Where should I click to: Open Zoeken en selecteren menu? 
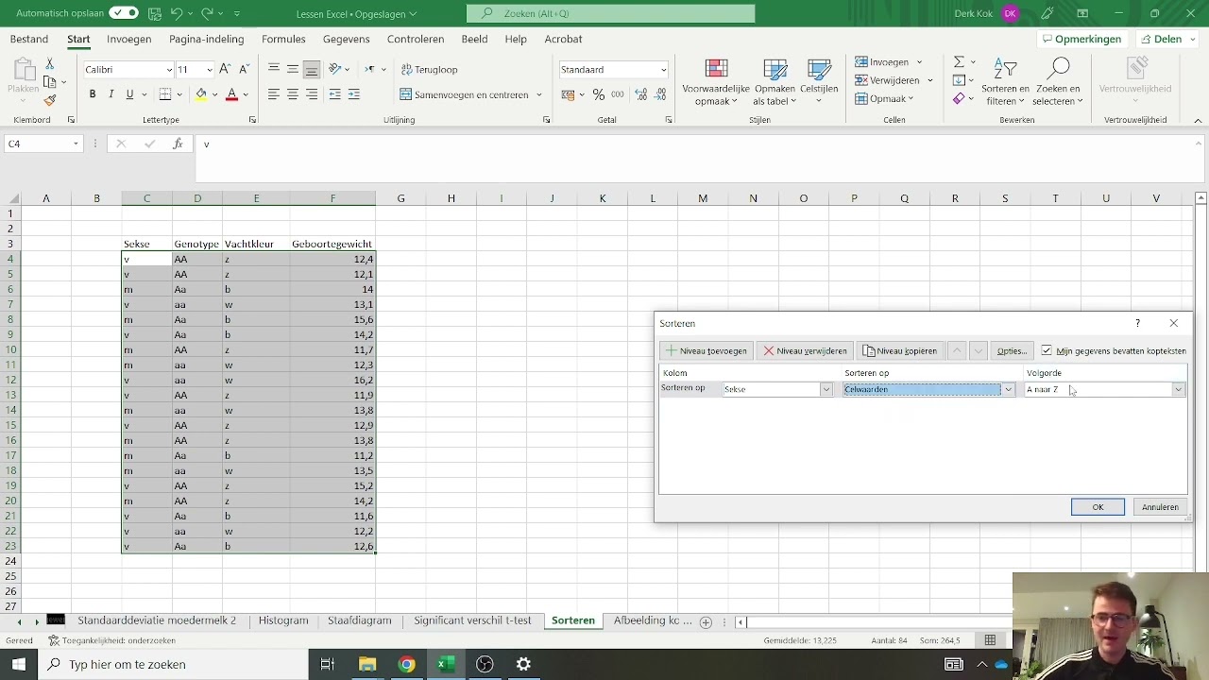[1057, 82]
